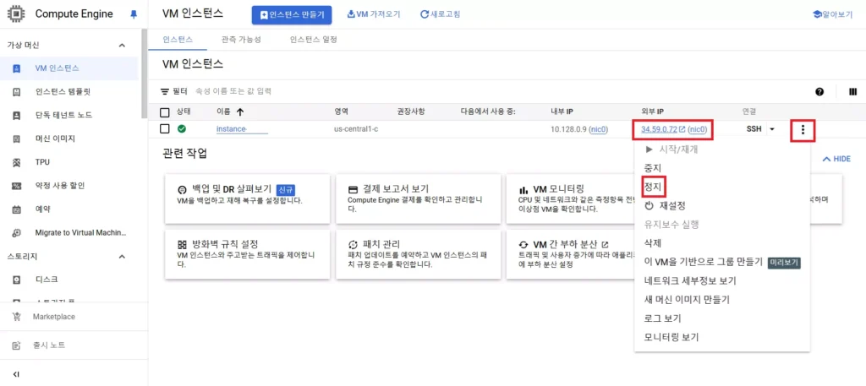
Task: Click the 필터 filter icon
Action: click(x=165, y=91)
